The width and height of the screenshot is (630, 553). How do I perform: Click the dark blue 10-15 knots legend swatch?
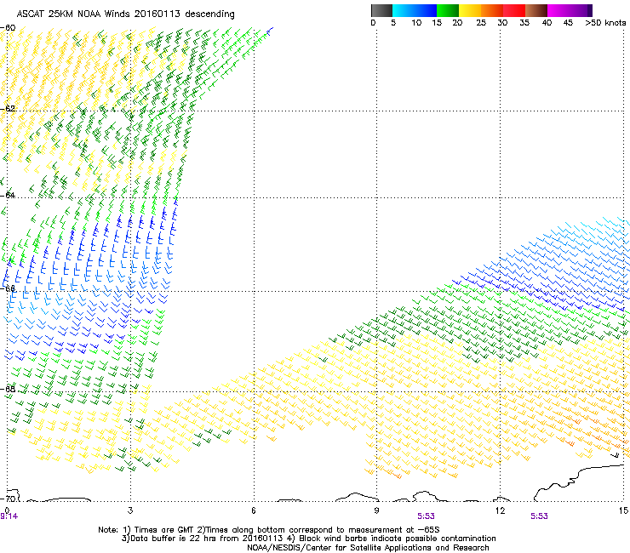pos(427,10)
